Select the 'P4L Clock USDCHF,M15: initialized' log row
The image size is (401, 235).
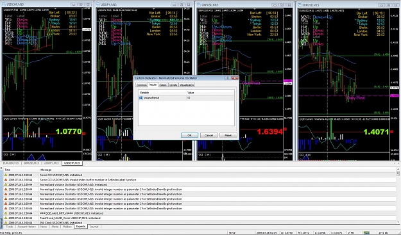tap(200, 223)
